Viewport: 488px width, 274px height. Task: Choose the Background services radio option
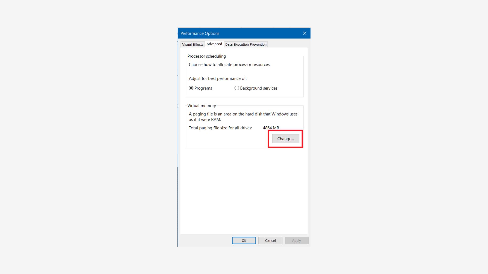point(237,88)
